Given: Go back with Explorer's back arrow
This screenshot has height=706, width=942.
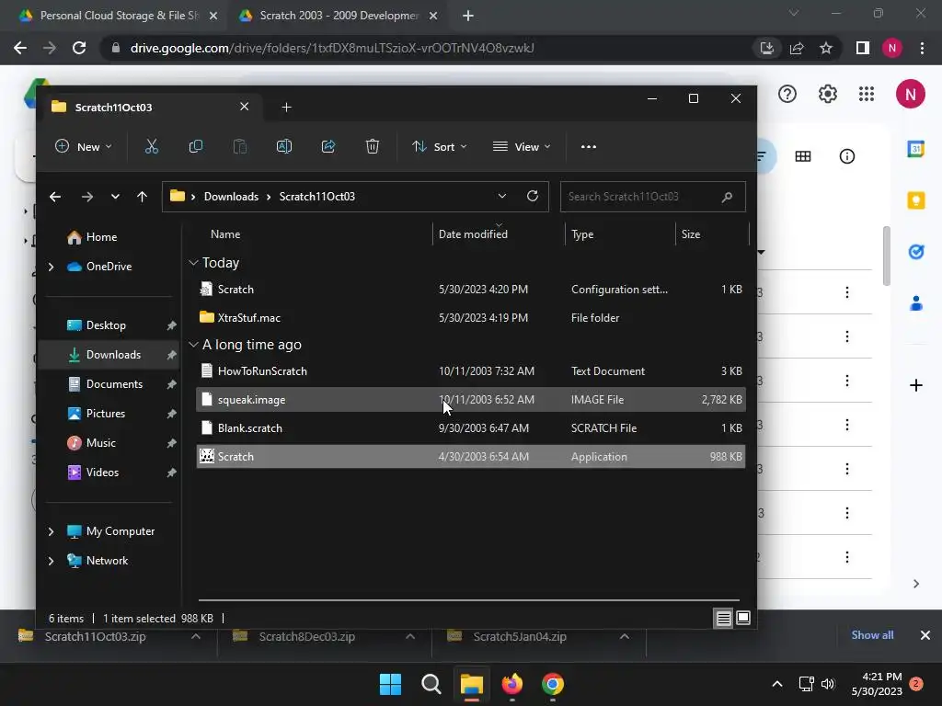Looking at the screenshot, I should point(54,197).
